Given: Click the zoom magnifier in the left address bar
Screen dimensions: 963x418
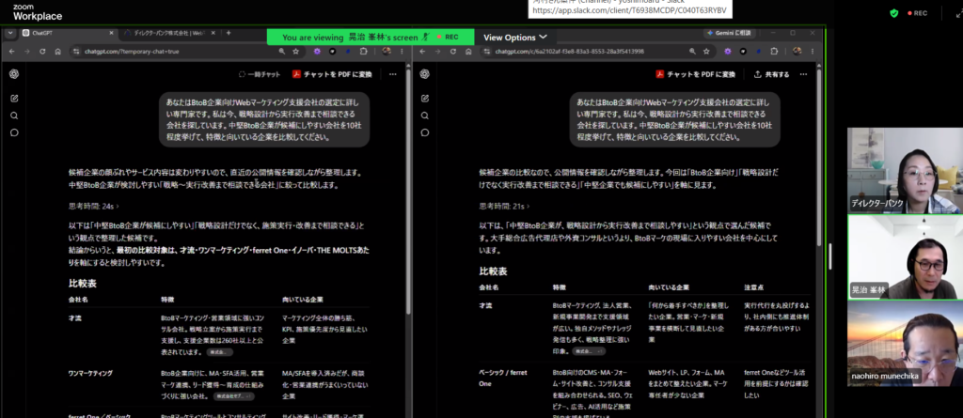Looking at the screenshot, I should [x=282, y=52].
